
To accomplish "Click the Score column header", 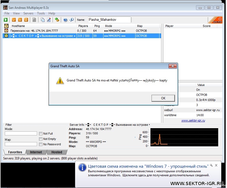I will 209,26.
